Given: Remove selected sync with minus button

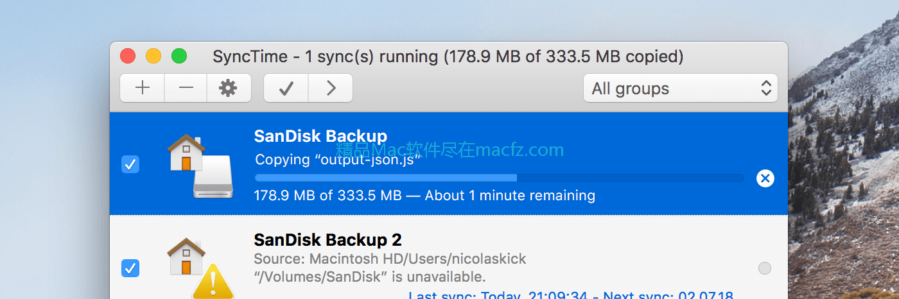Looking at the screenshot, I should 186,88.
